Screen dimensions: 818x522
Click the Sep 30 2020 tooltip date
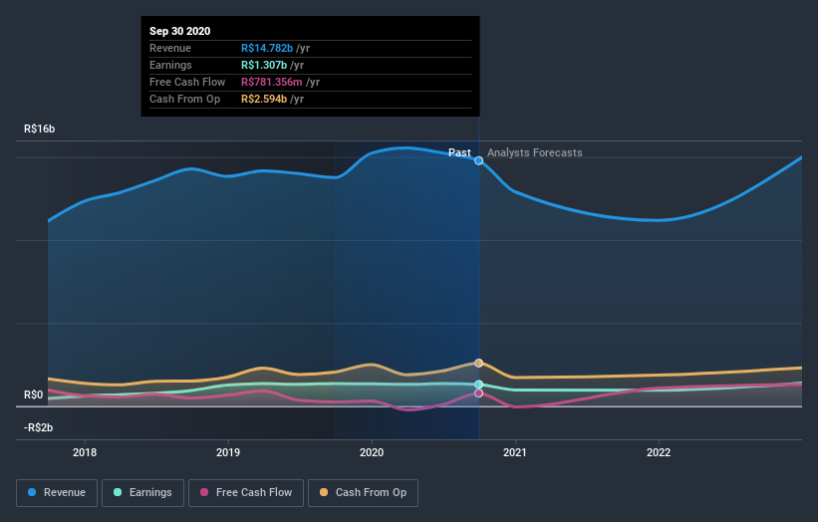tap(180, 31)
